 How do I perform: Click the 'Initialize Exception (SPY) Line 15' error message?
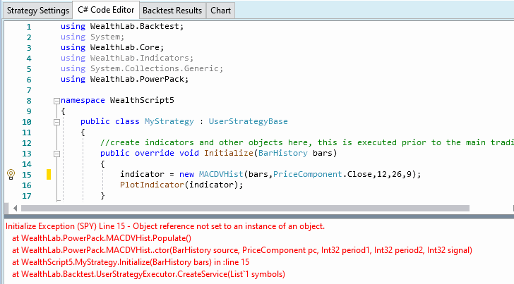pos(165,226)
